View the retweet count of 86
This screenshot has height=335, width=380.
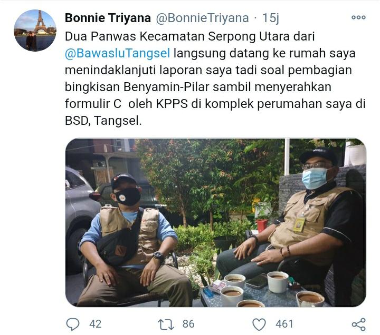point(188,324)
